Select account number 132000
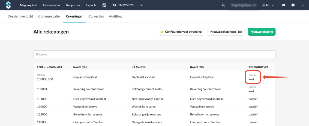The width and height of the screenshot is (309, 126). tap(42, 114)
